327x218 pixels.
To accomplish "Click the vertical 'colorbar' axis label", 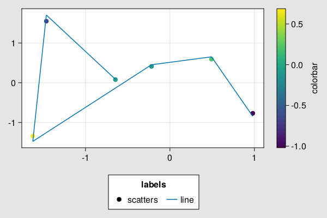I will pyautogui.click(x=314, y=78).
